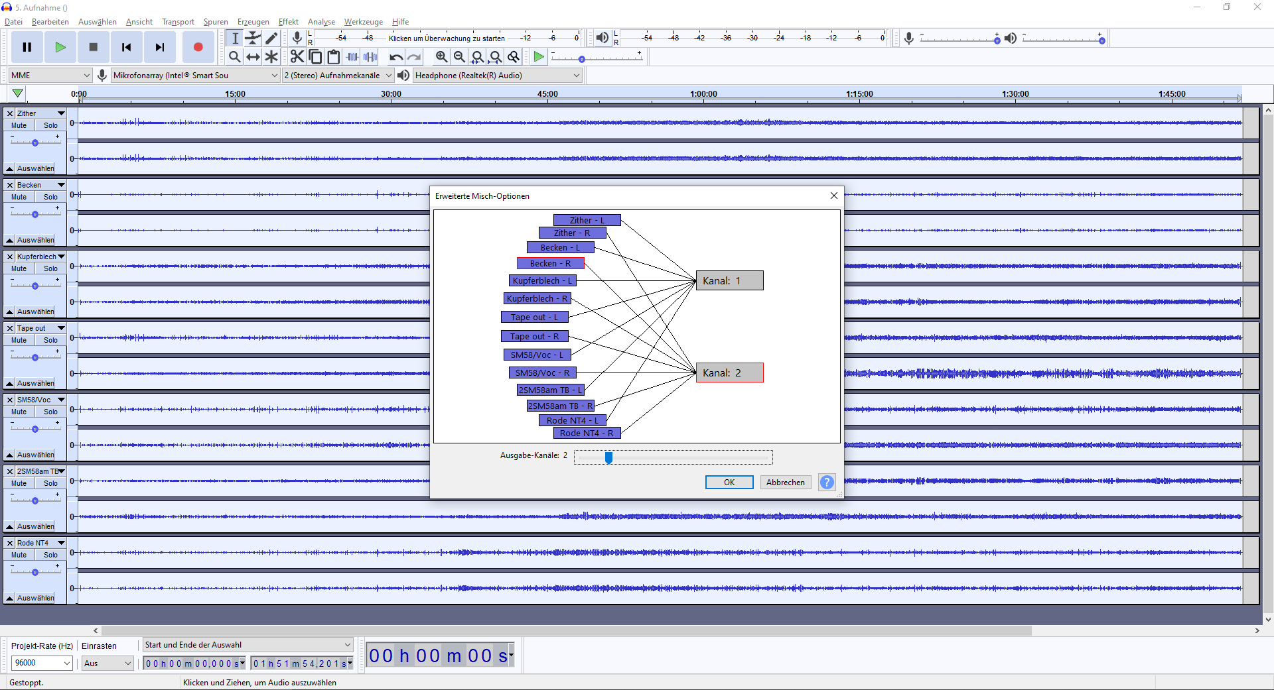Image resolution: width=1274 pixels, height=690 pixels.
Task: Click the Kanal: 1 output box
Action: (x=729, y=280)
